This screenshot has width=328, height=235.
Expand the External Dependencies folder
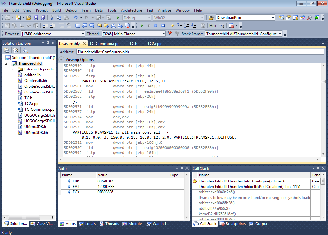[12, 69]
